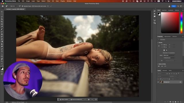Click more options dots in contextual task bar
This screenshot has height=103, width=184.
[x=92, y=99]
